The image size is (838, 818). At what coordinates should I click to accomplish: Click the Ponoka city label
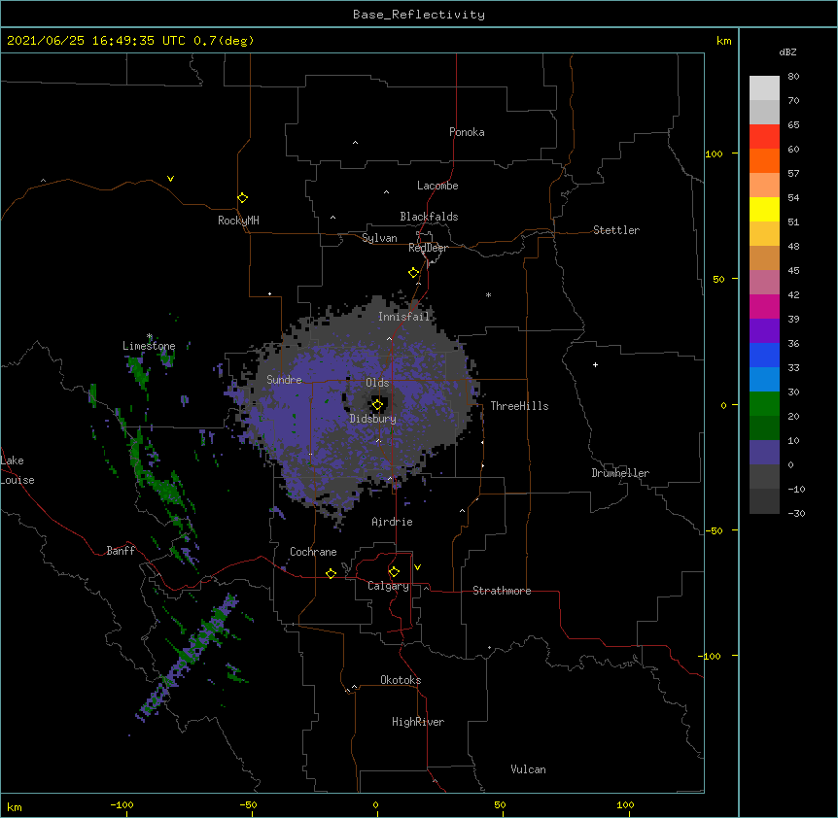[x=467, y=132]
